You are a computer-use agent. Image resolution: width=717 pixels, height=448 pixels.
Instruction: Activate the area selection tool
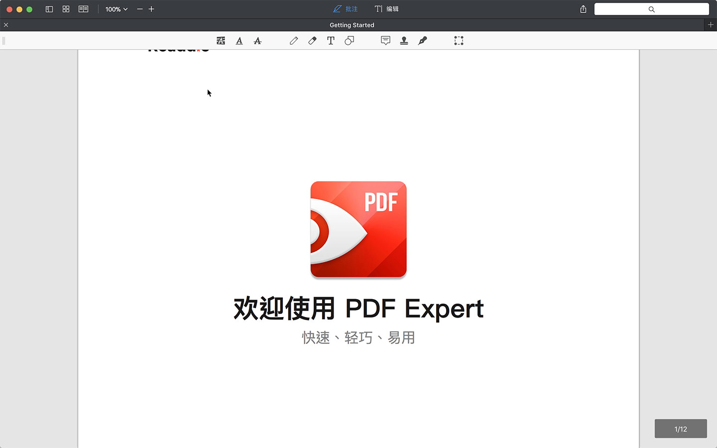coord(459,41)
